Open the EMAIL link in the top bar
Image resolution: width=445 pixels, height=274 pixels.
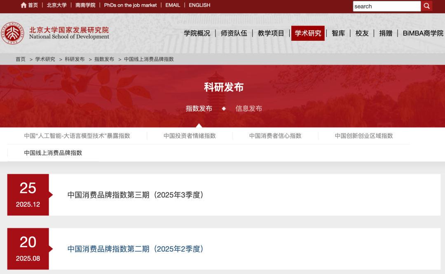click(173, 5)
